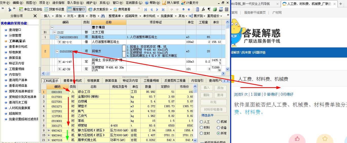347x143 pixels.
Task: Open the 导入导出 menu
Action: coord(75,3)
